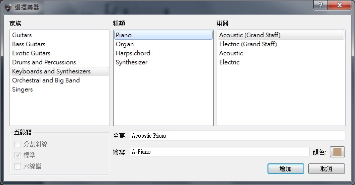Select Bass Guitars family

click(60, 44)
